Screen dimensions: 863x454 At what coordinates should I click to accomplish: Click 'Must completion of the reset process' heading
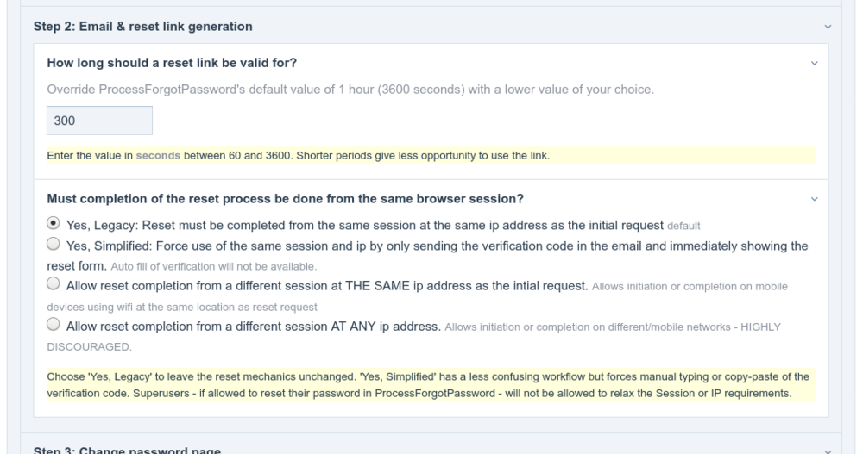(285, 199)
